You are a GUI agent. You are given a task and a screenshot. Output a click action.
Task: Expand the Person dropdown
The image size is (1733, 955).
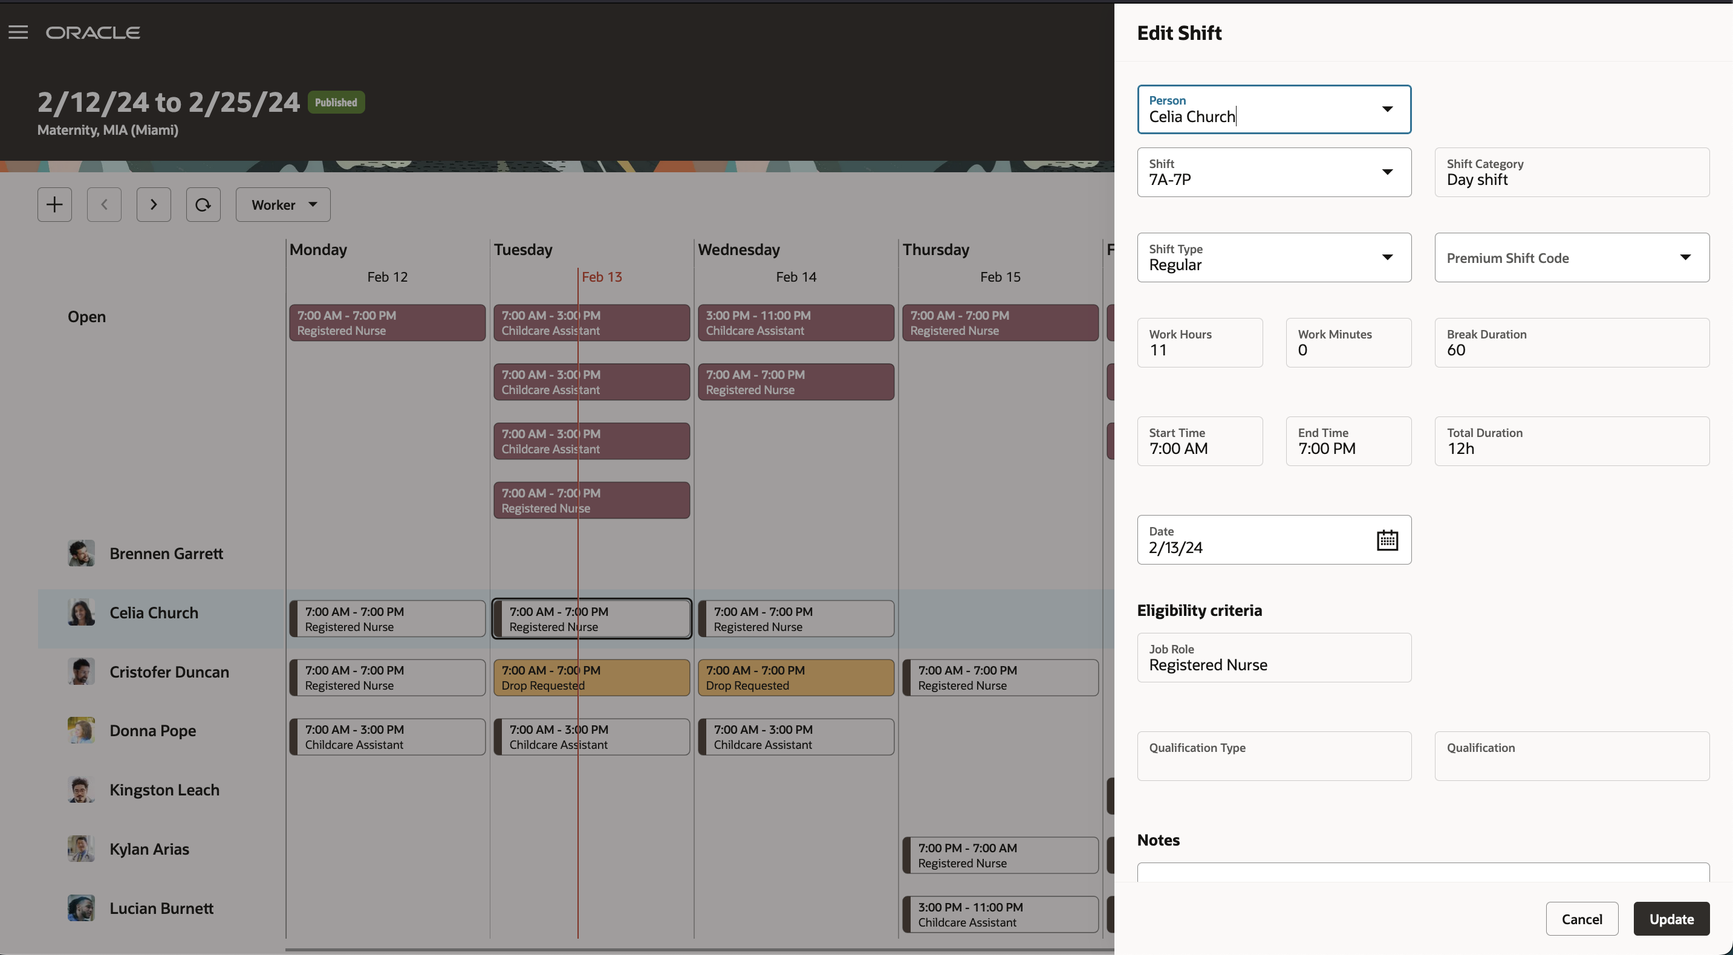(x=1387, y=109)
